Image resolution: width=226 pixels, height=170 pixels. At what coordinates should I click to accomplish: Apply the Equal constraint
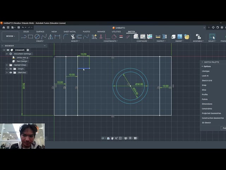click(121, 37)
